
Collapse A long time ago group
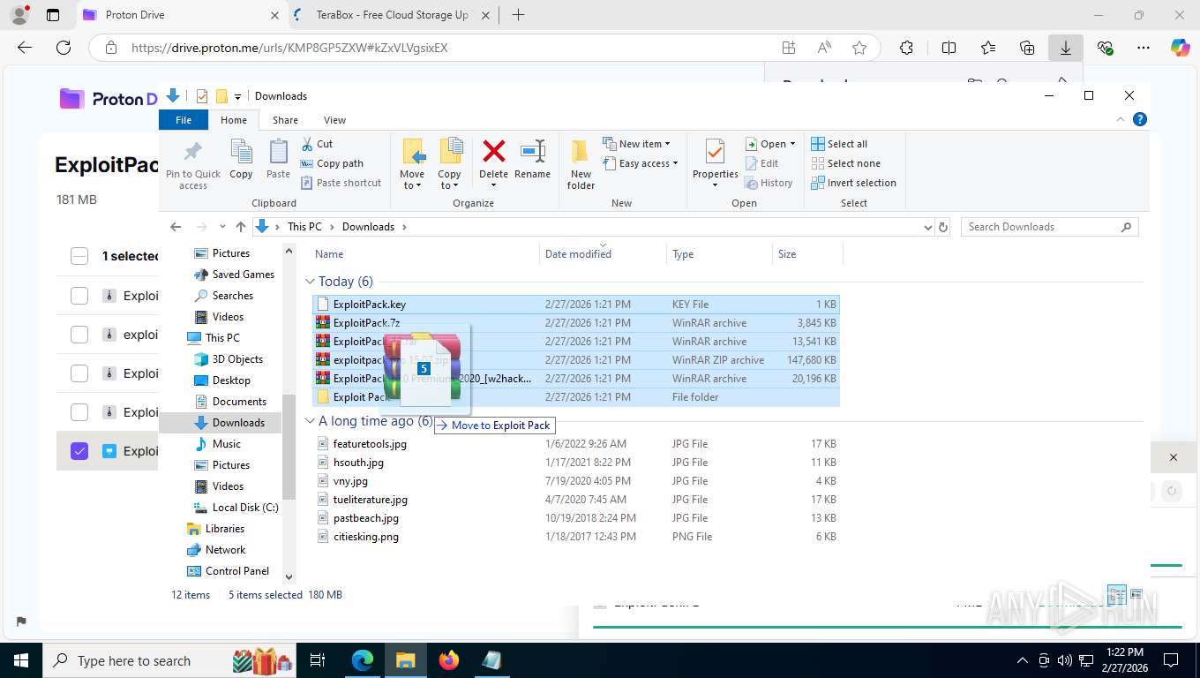(310, 421)
